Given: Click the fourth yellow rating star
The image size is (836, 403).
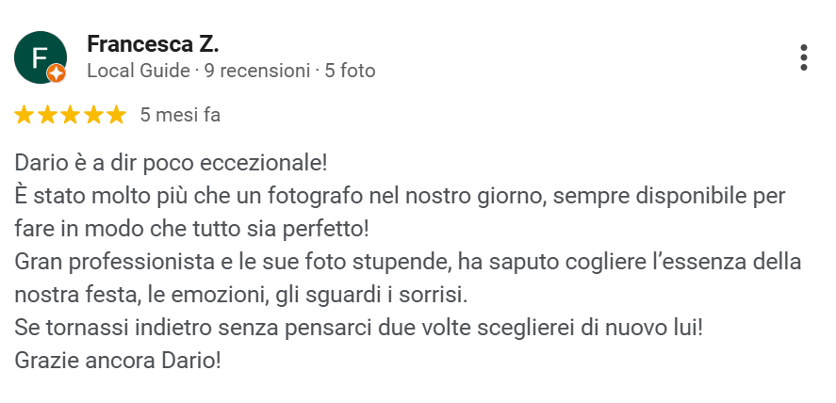Looking at the screenshot, I should pos(92,116).
